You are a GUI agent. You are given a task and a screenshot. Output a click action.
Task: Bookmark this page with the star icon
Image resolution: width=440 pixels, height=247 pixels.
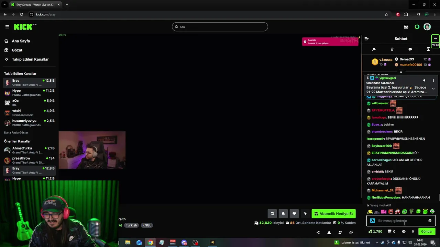point(386,14)
